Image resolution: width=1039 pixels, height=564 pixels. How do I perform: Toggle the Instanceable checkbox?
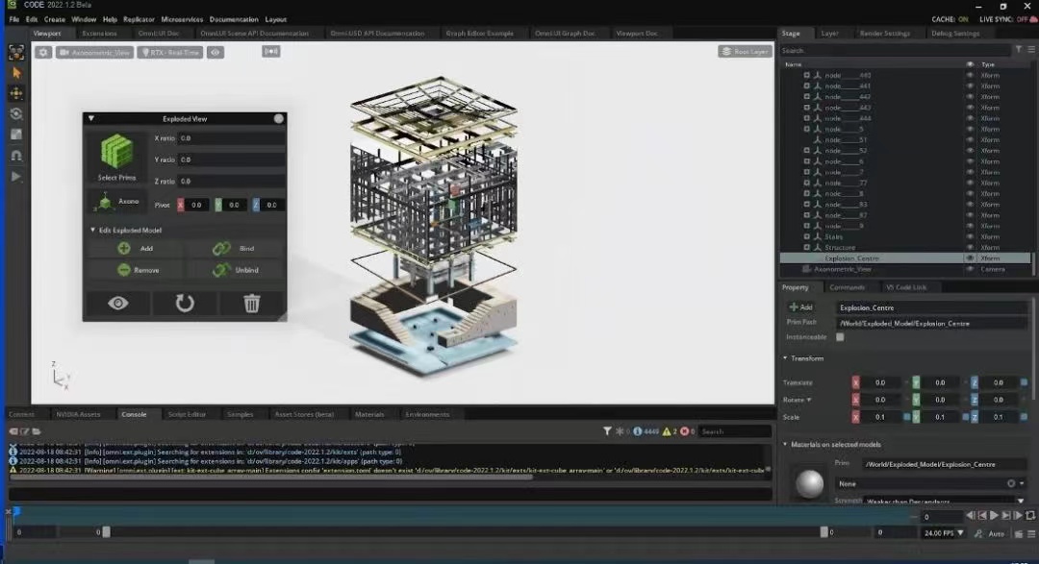(x=840, y=337)
